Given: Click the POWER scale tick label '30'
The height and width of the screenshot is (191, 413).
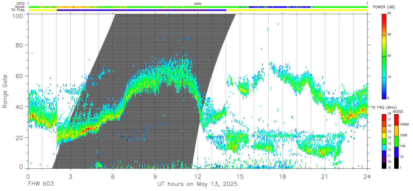Looking at the screenshot, I should click(389, 35).
